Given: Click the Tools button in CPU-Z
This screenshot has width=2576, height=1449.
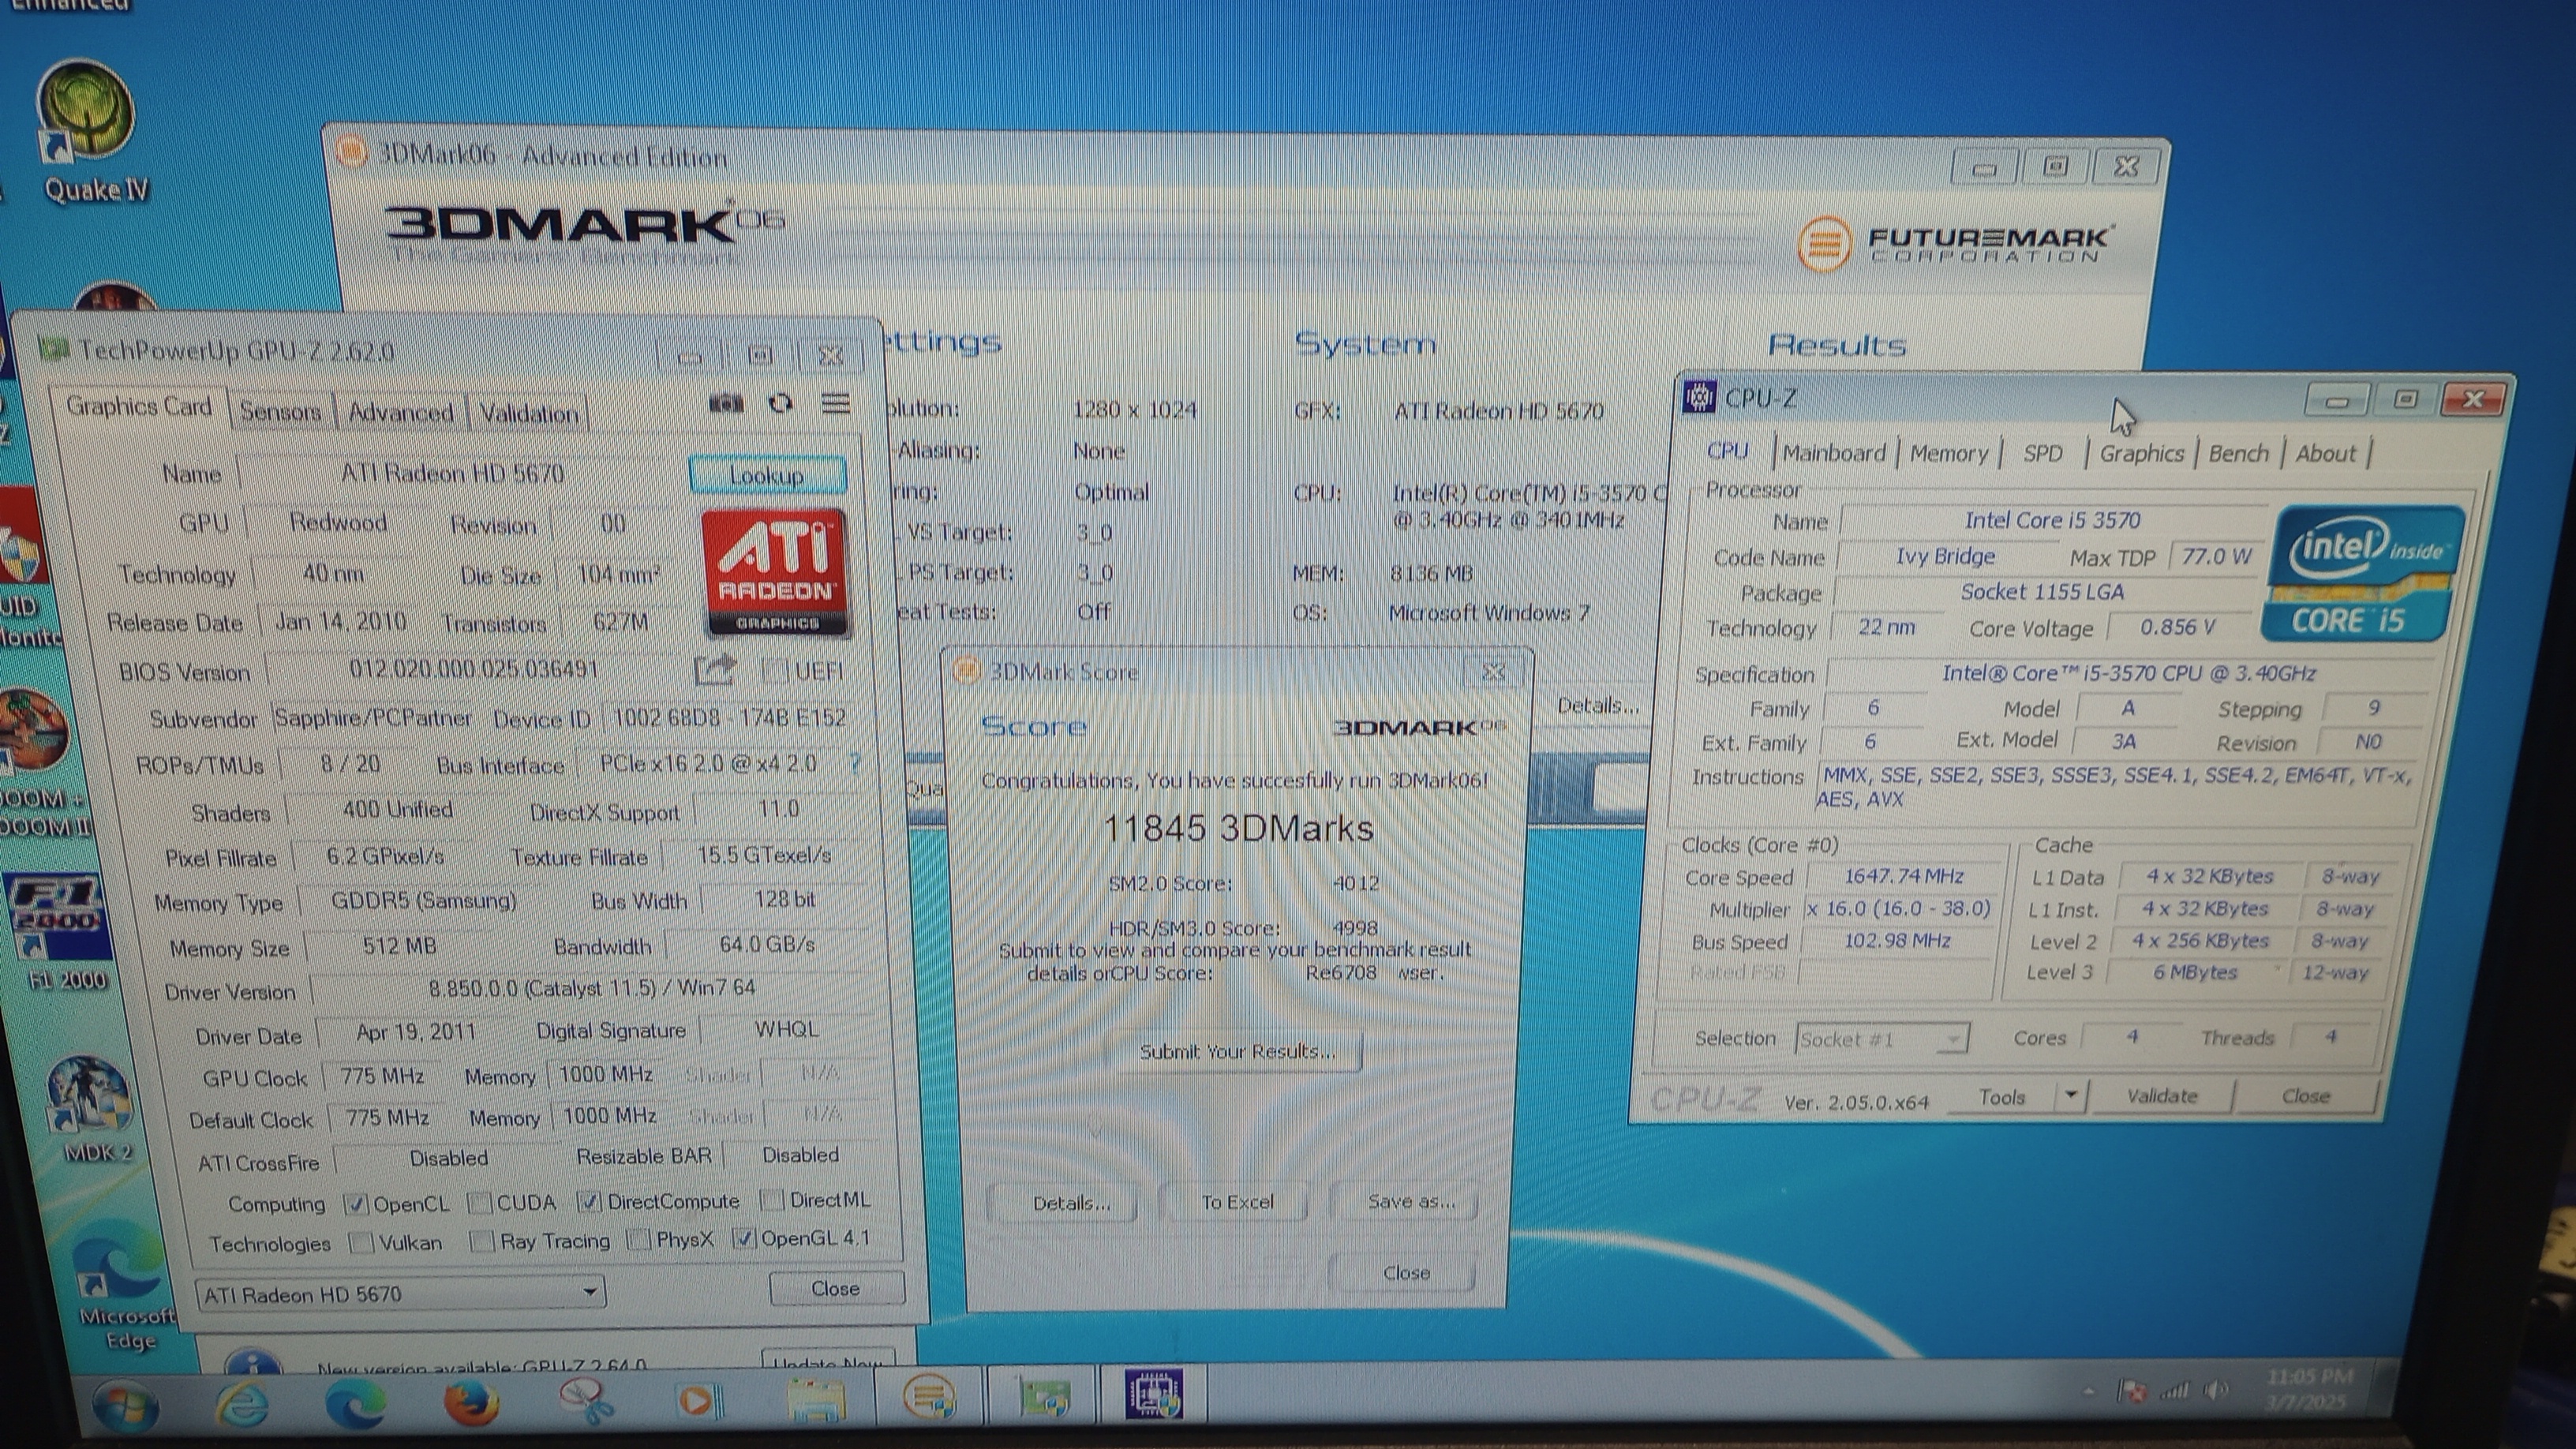Looking at the screenshot, I should [2002, 1097].
